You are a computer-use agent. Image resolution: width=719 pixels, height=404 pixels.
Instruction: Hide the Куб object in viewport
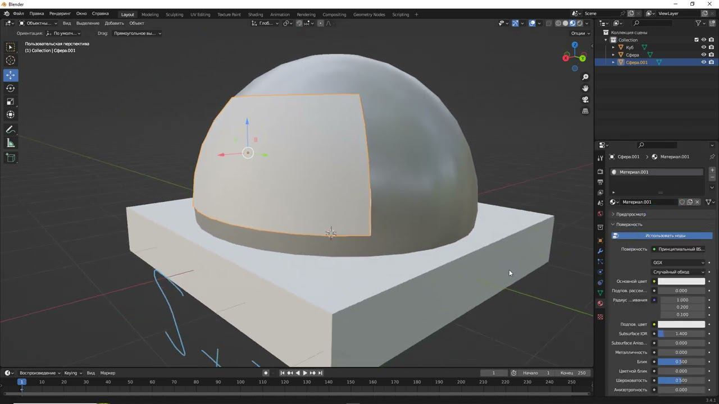(703, 47)
